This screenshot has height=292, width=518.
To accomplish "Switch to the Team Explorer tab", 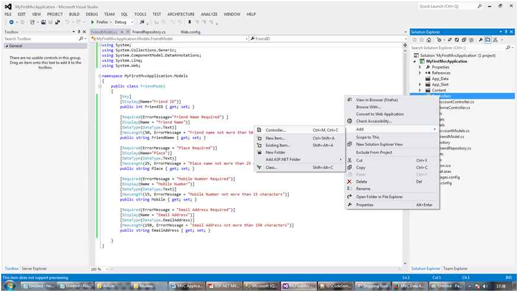I will (x=455, y=268).
